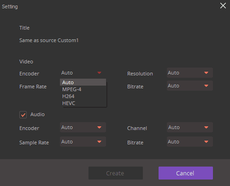Uncheck the Audio checkbox
This screenshot has height=186, width=230.
click(x=23, y=115)
